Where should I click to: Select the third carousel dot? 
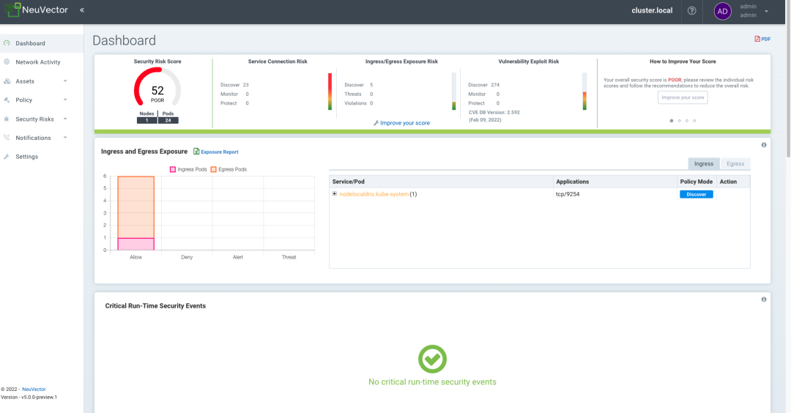coord(686,121)
